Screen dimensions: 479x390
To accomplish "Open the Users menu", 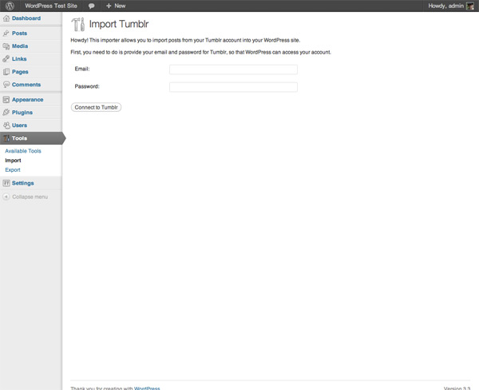I will tap(19, 125).
